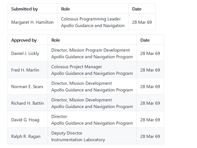
Task: Click the 'Colossus Project Manager' role text
Action: [x=77, y=67]
